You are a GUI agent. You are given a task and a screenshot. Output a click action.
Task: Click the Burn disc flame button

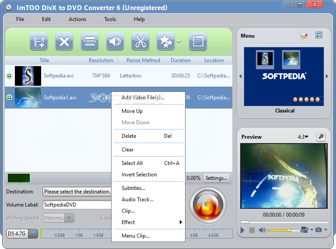[208, 205]
